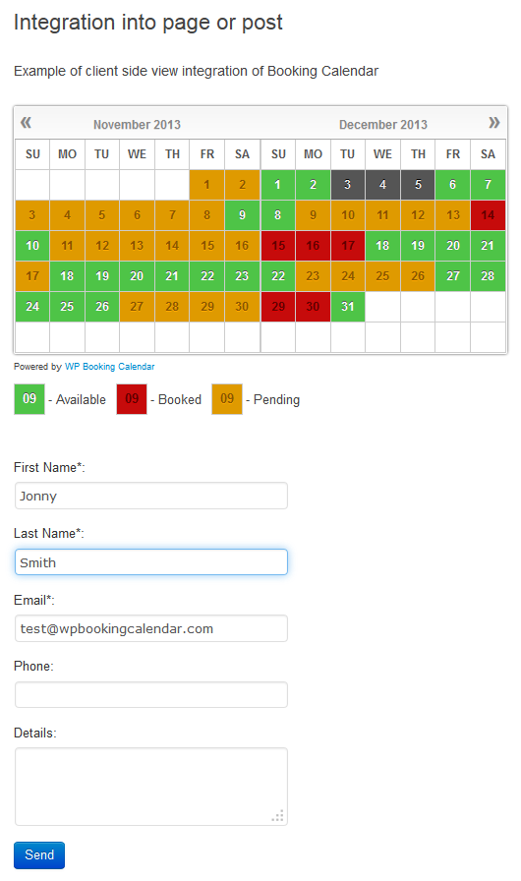Click the red Booked legend swatch

[132, 399]
